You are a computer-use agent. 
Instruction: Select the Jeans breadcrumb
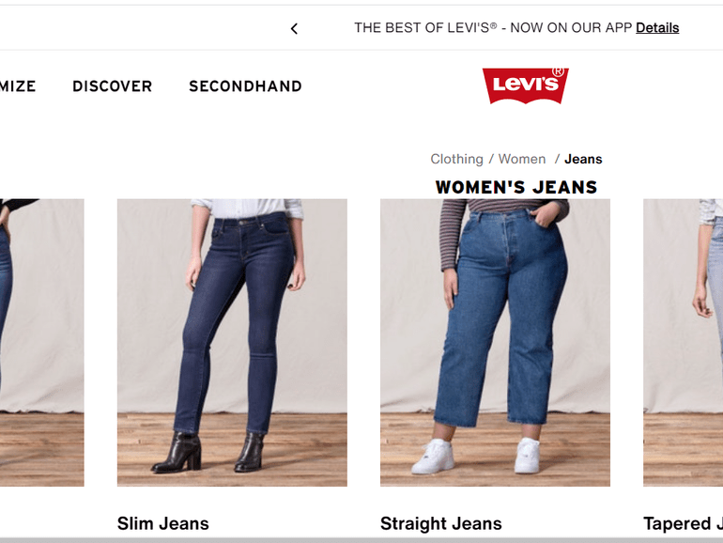point(583,159)
